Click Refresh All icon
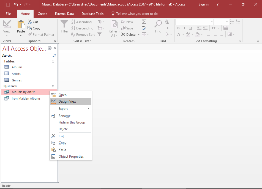The width and height of the screenshot is (262, 189). (x=114, y=24)
